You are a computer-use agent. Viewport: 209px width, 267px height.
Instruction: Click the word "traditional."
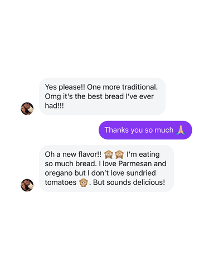[140, 87]
